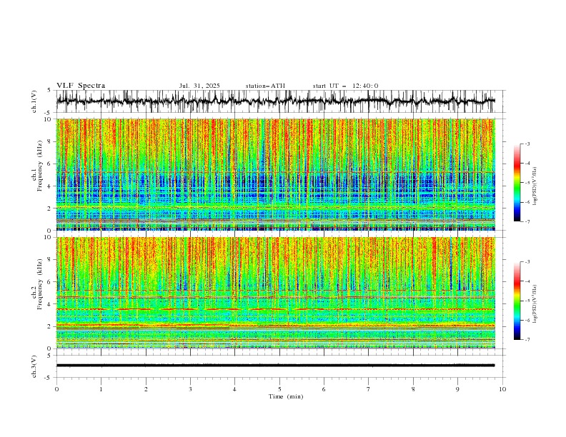The image size is (566, 437).
Task: Click the "-5" tick on the ch.2 colorbar
Action: pyautogui.click(x=527, y=301)
